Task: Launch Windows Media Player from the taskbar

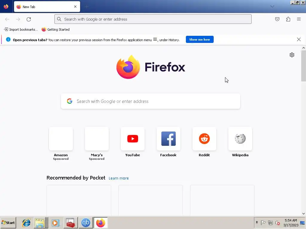Action: click(55, 223)
